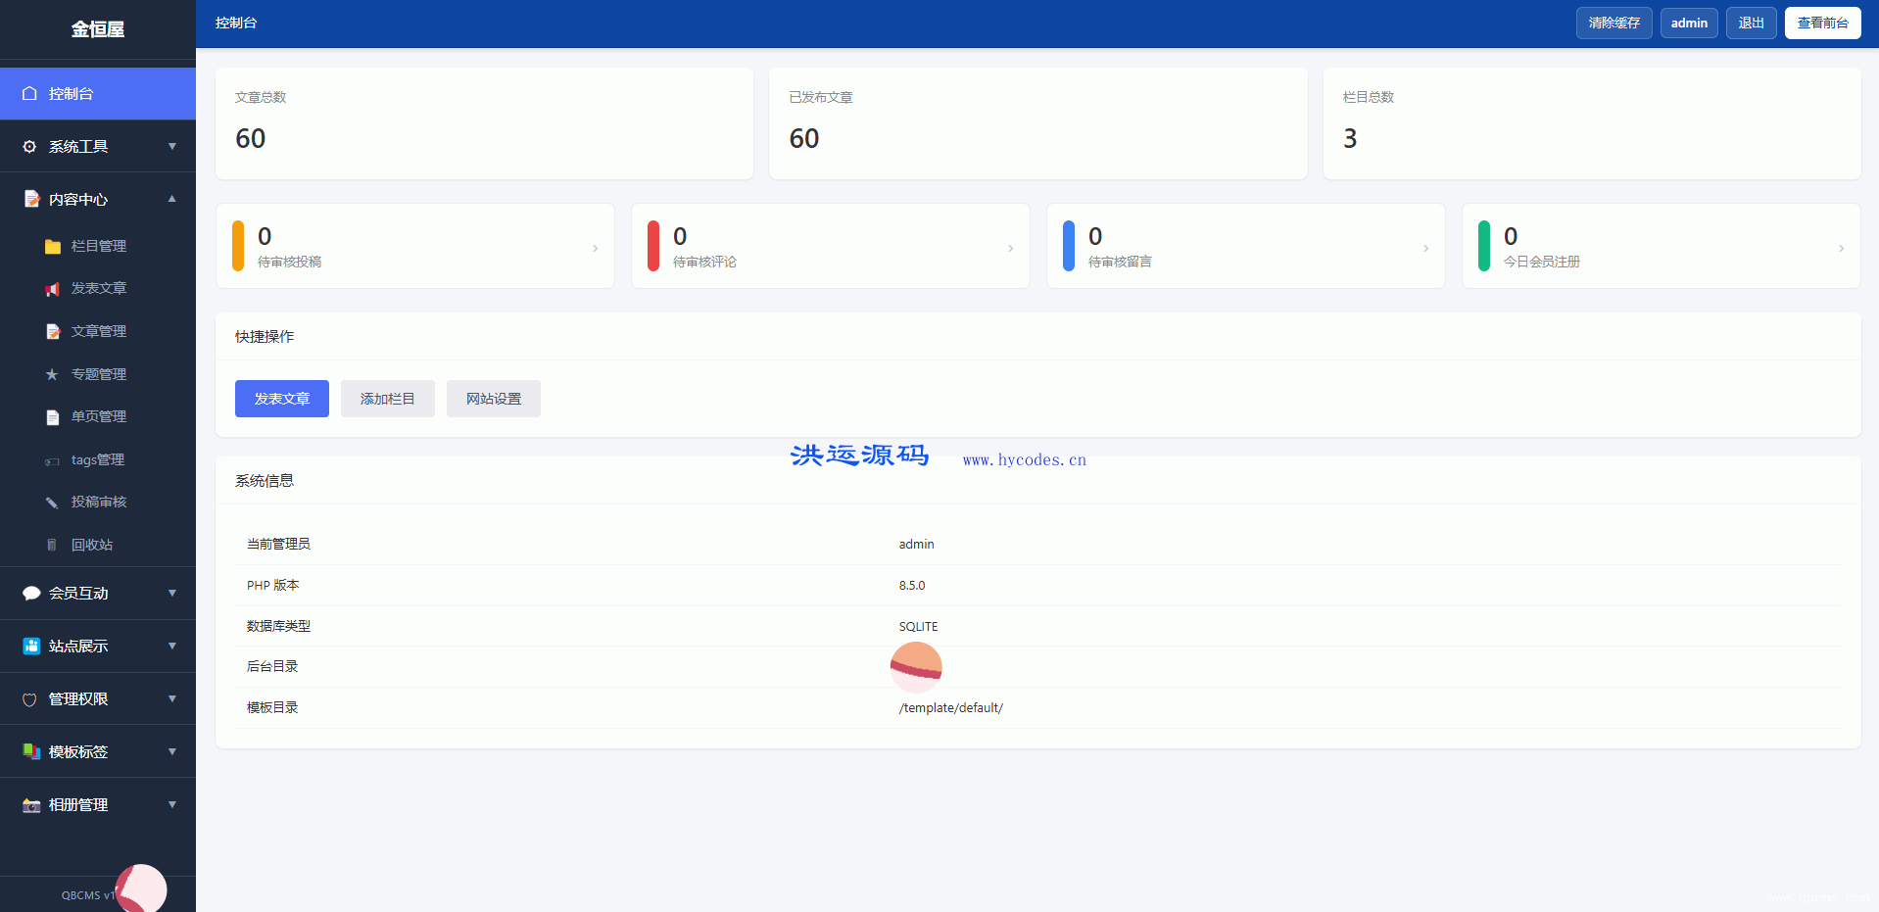Open the 待审核评论 card with red bar
1879x912 pixels.
click(x=831, y=246)
